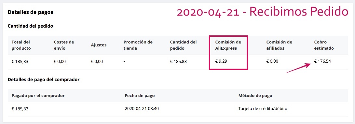
Task: Click the '2020-04-21 - Recibimos Pedido' annotation
Action: click(262, 12)
